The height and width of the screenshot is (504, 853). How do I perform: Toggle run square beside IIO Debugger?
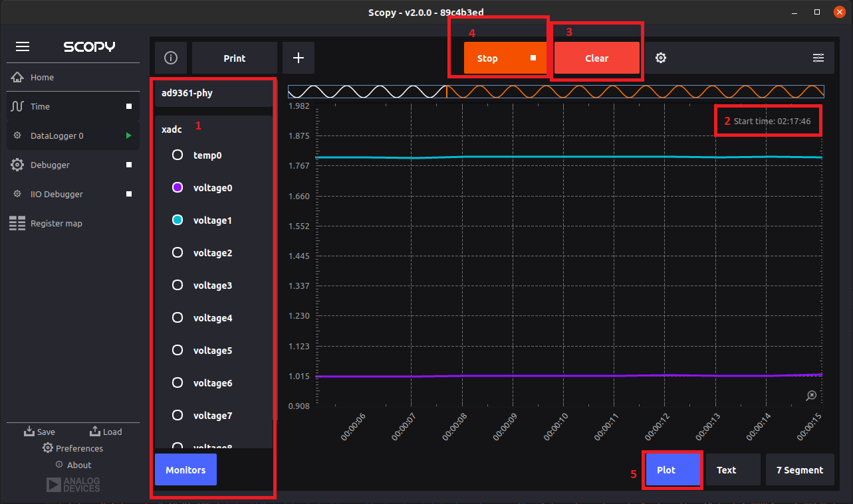(129, 194)
